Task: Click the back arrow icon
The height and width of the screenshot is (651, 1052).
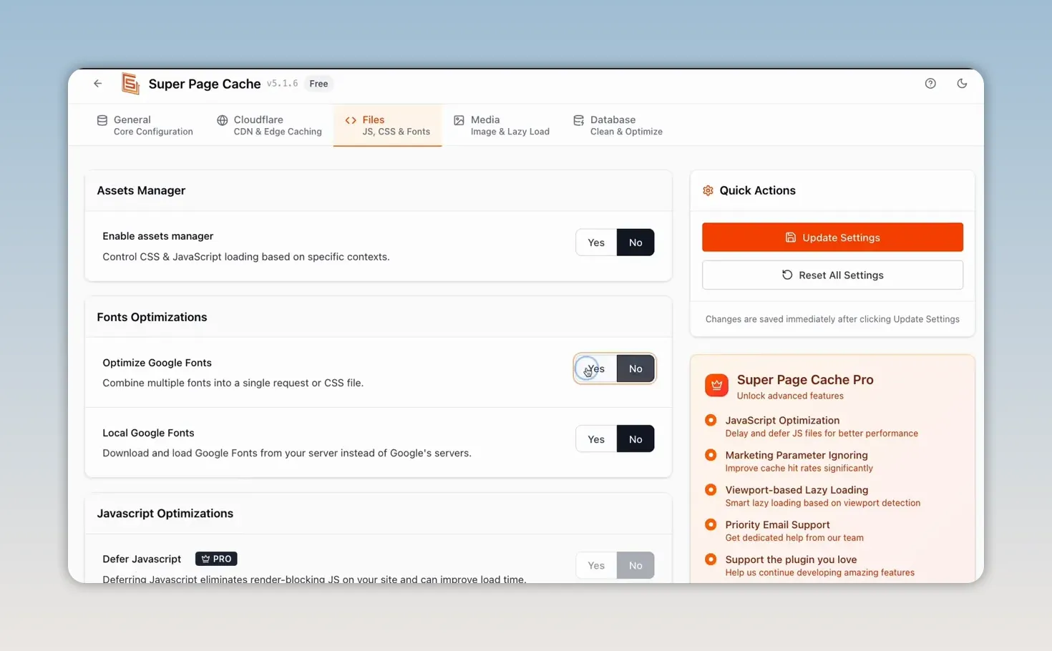Action: click(x=98, y=84)
